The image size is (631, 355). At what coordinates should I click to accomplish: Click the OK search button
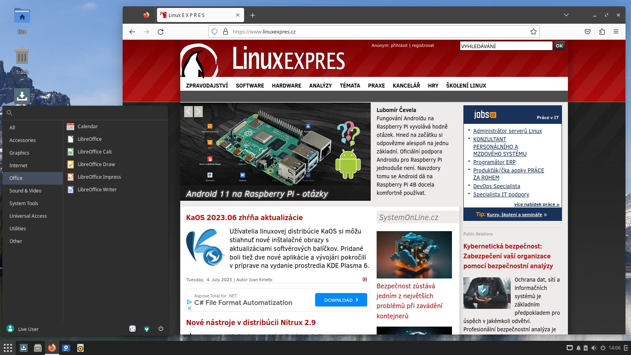(x=559, y=46)
